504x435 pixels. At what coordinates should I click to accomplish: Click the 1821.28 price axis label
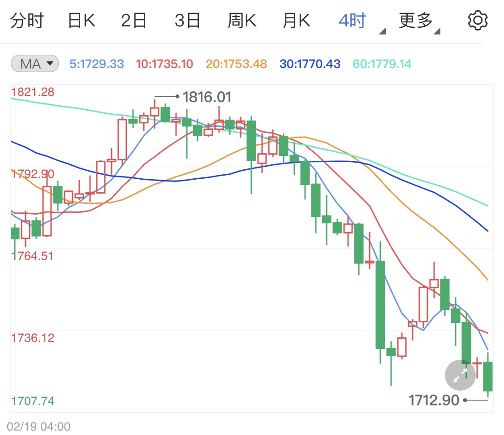point(33,92)
